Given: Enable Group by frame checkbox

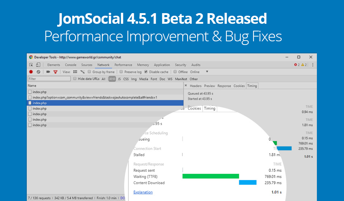Looking at the screenshot, I should tap(89, 72).
